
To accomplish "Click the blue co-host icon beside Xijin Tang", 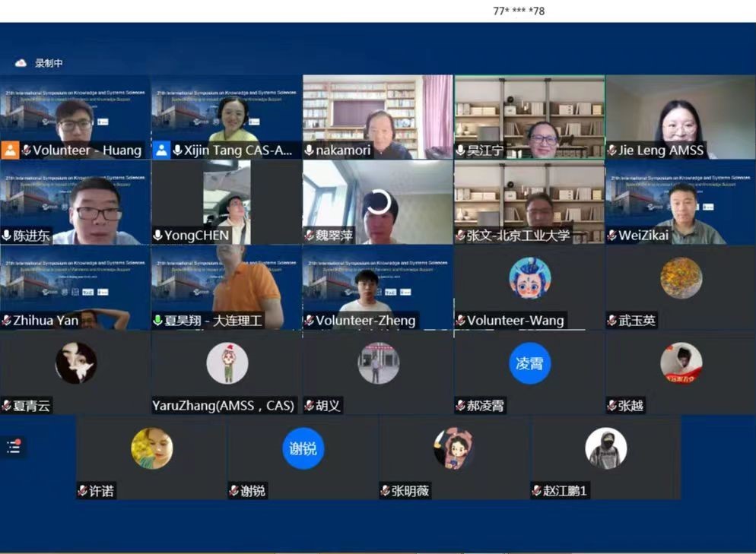I will coord(162,150).
